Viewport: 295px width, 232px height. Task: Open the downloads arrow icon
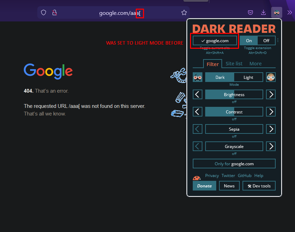click(263, 12)
